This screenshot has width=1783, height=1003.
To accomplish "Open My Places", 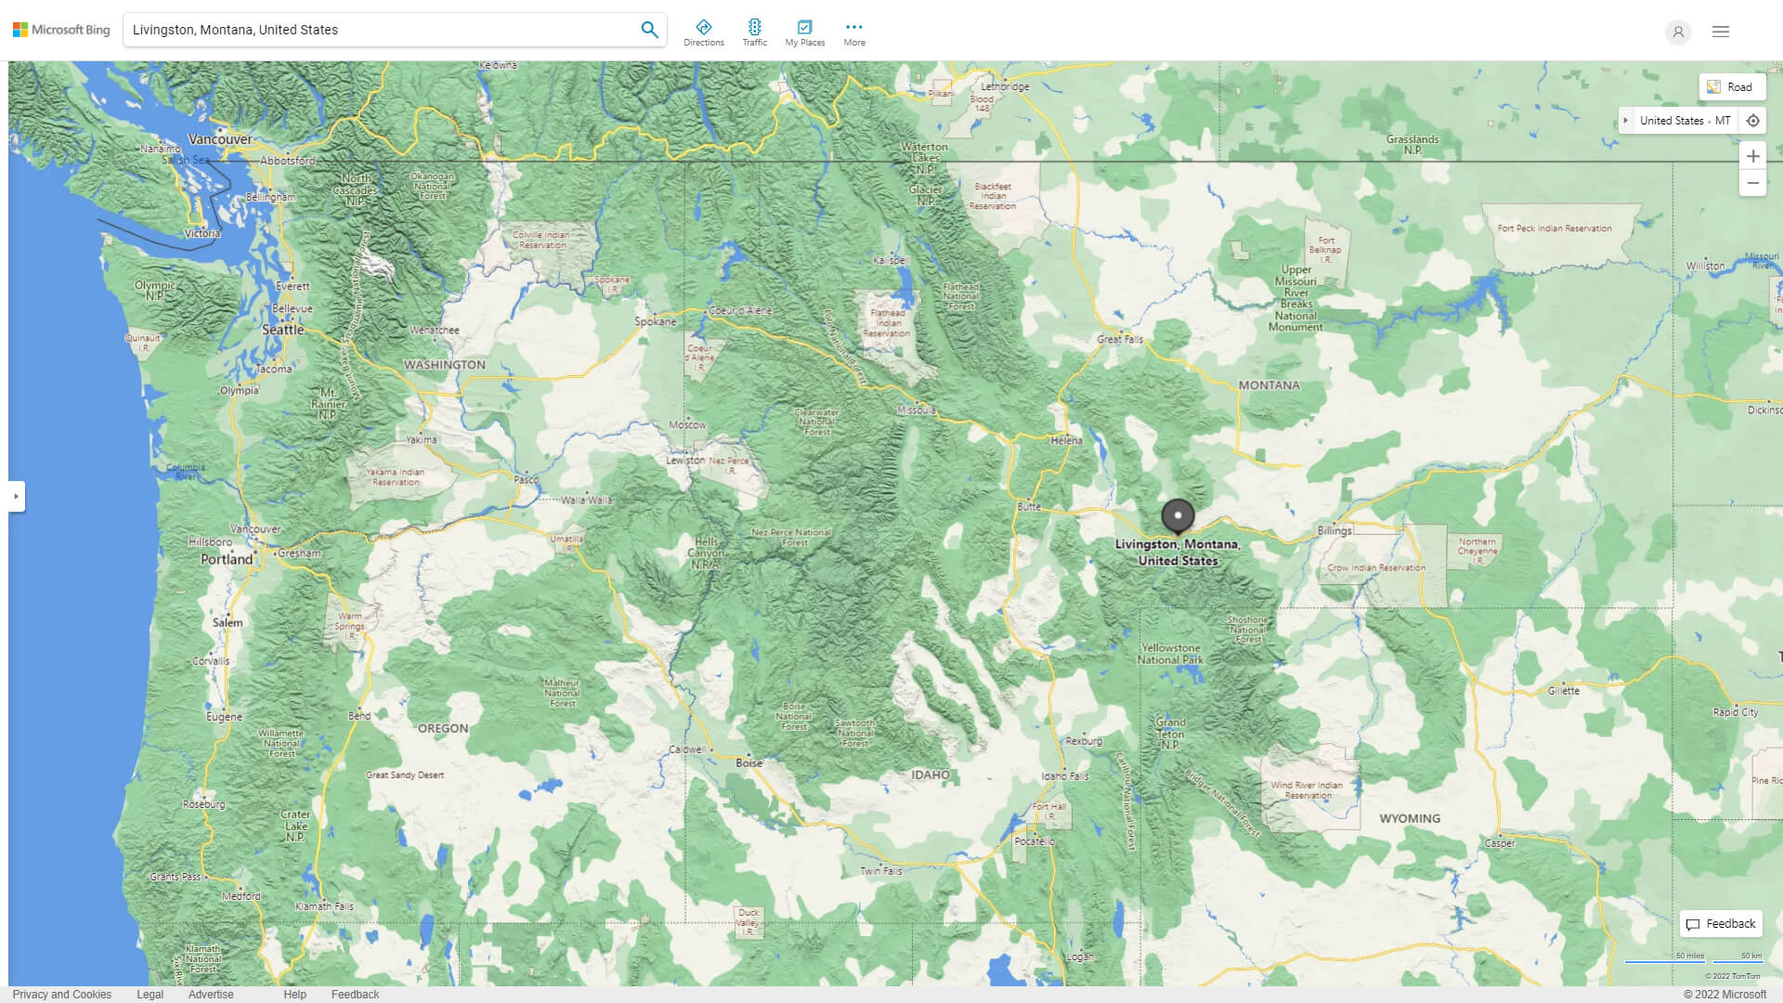I will tap(804, 31).
